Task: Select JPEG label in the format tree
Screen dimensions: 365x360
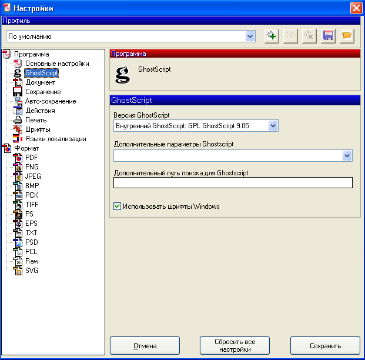Action: [33, 176]
